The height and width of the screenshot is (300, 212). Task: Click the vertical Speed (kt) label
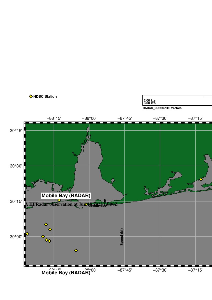(122, 237)
